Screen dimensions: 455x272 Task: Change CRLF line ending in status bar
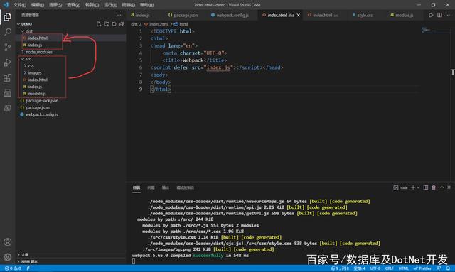tap(389, 268)
